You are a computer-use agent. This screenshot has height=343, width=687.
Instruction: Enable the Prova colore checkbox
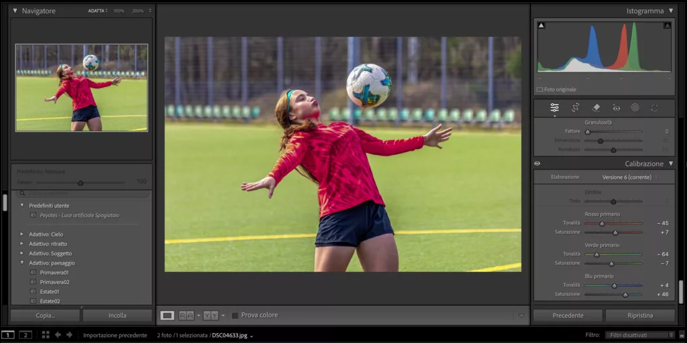coord(235,316)
